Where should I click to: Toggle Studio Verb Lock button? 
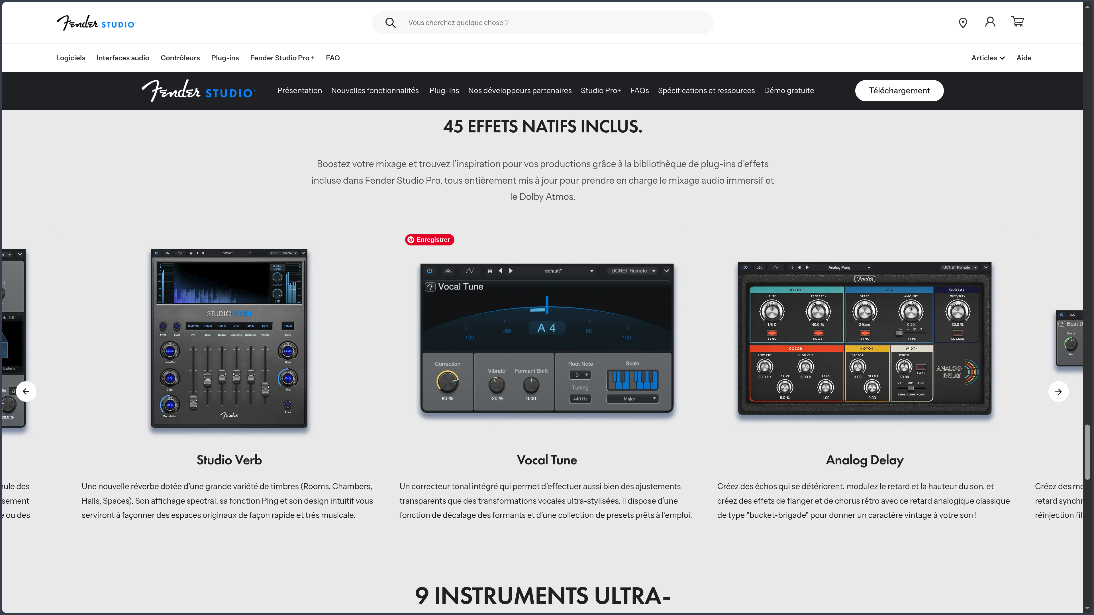(288, 405)
